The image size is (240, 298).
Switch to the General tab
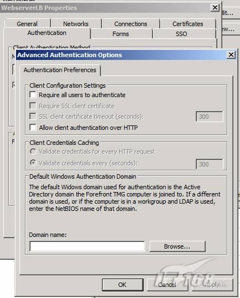pos(27,24)
